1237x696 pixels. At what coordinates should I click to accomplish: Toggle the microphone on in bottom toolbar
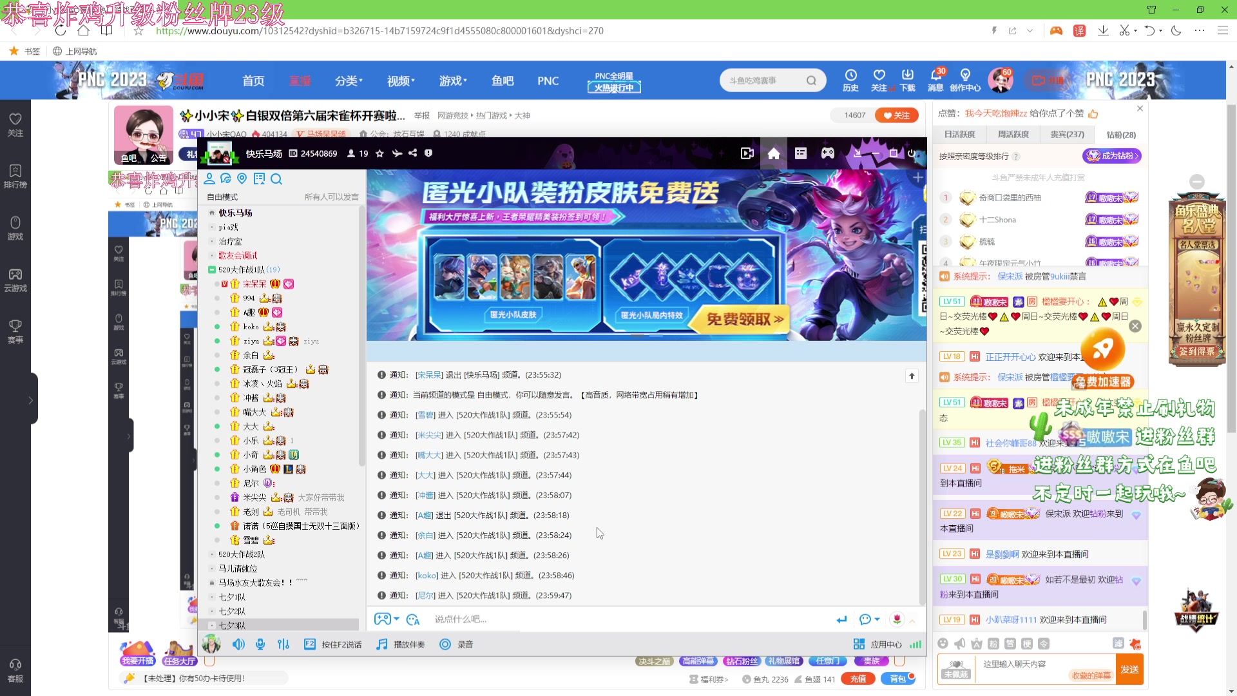(260, 644)
